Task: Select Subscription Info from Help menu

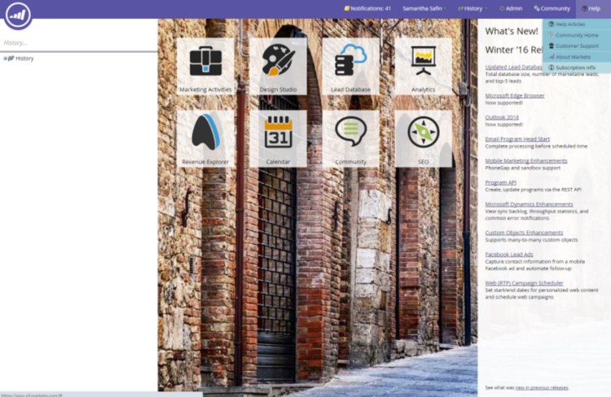Action: click(x=577, y=68)
